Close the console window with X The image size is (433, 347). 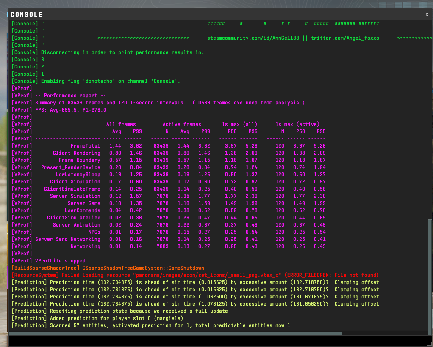point(427,14)
